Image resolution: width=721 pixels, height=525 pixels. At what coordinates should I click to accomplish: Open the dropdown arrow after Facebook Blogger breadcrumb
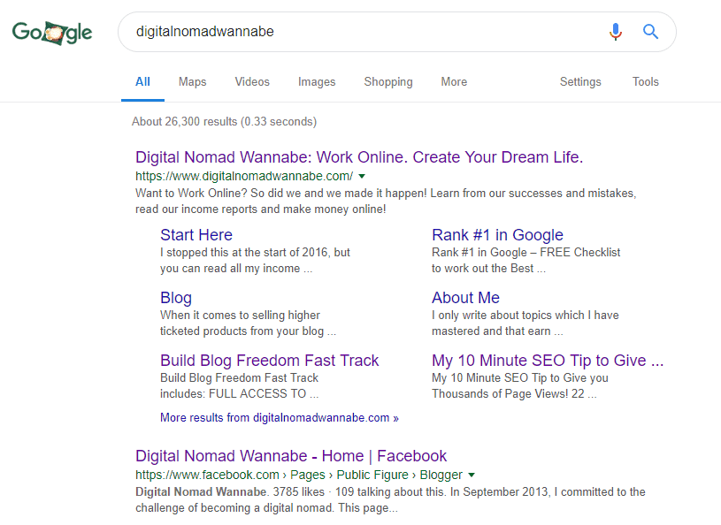coord(472,475)
